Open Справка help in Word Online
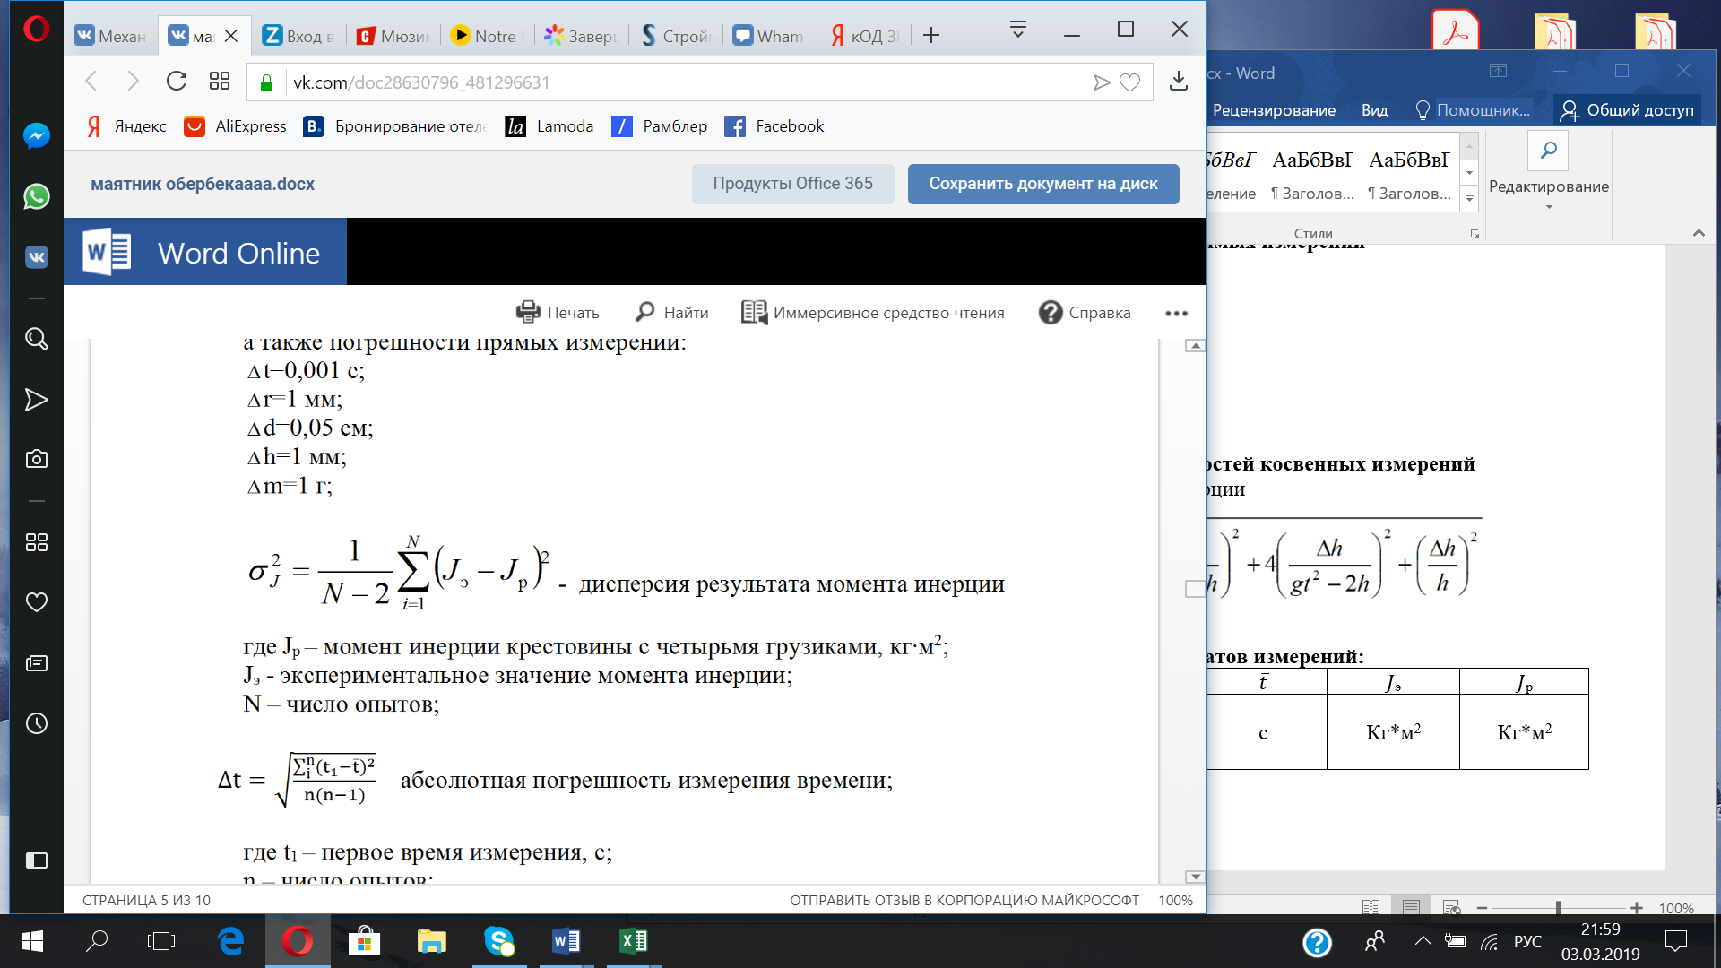Viewport: 1721px width, 968px height. click(1085, 312)
